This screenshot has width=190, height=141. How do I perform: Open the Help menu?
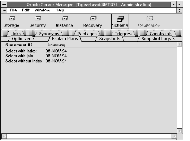(60, 10)
